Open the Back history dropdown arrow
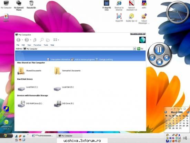Image resolution: width=190 pixels, height=143 pixels. [x=22, y=40]
